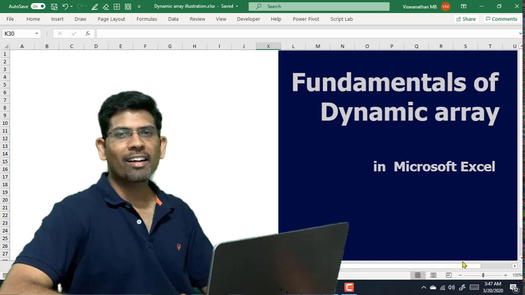Click the zoom out minus button

pyautogui.click(x=460, y=275)
